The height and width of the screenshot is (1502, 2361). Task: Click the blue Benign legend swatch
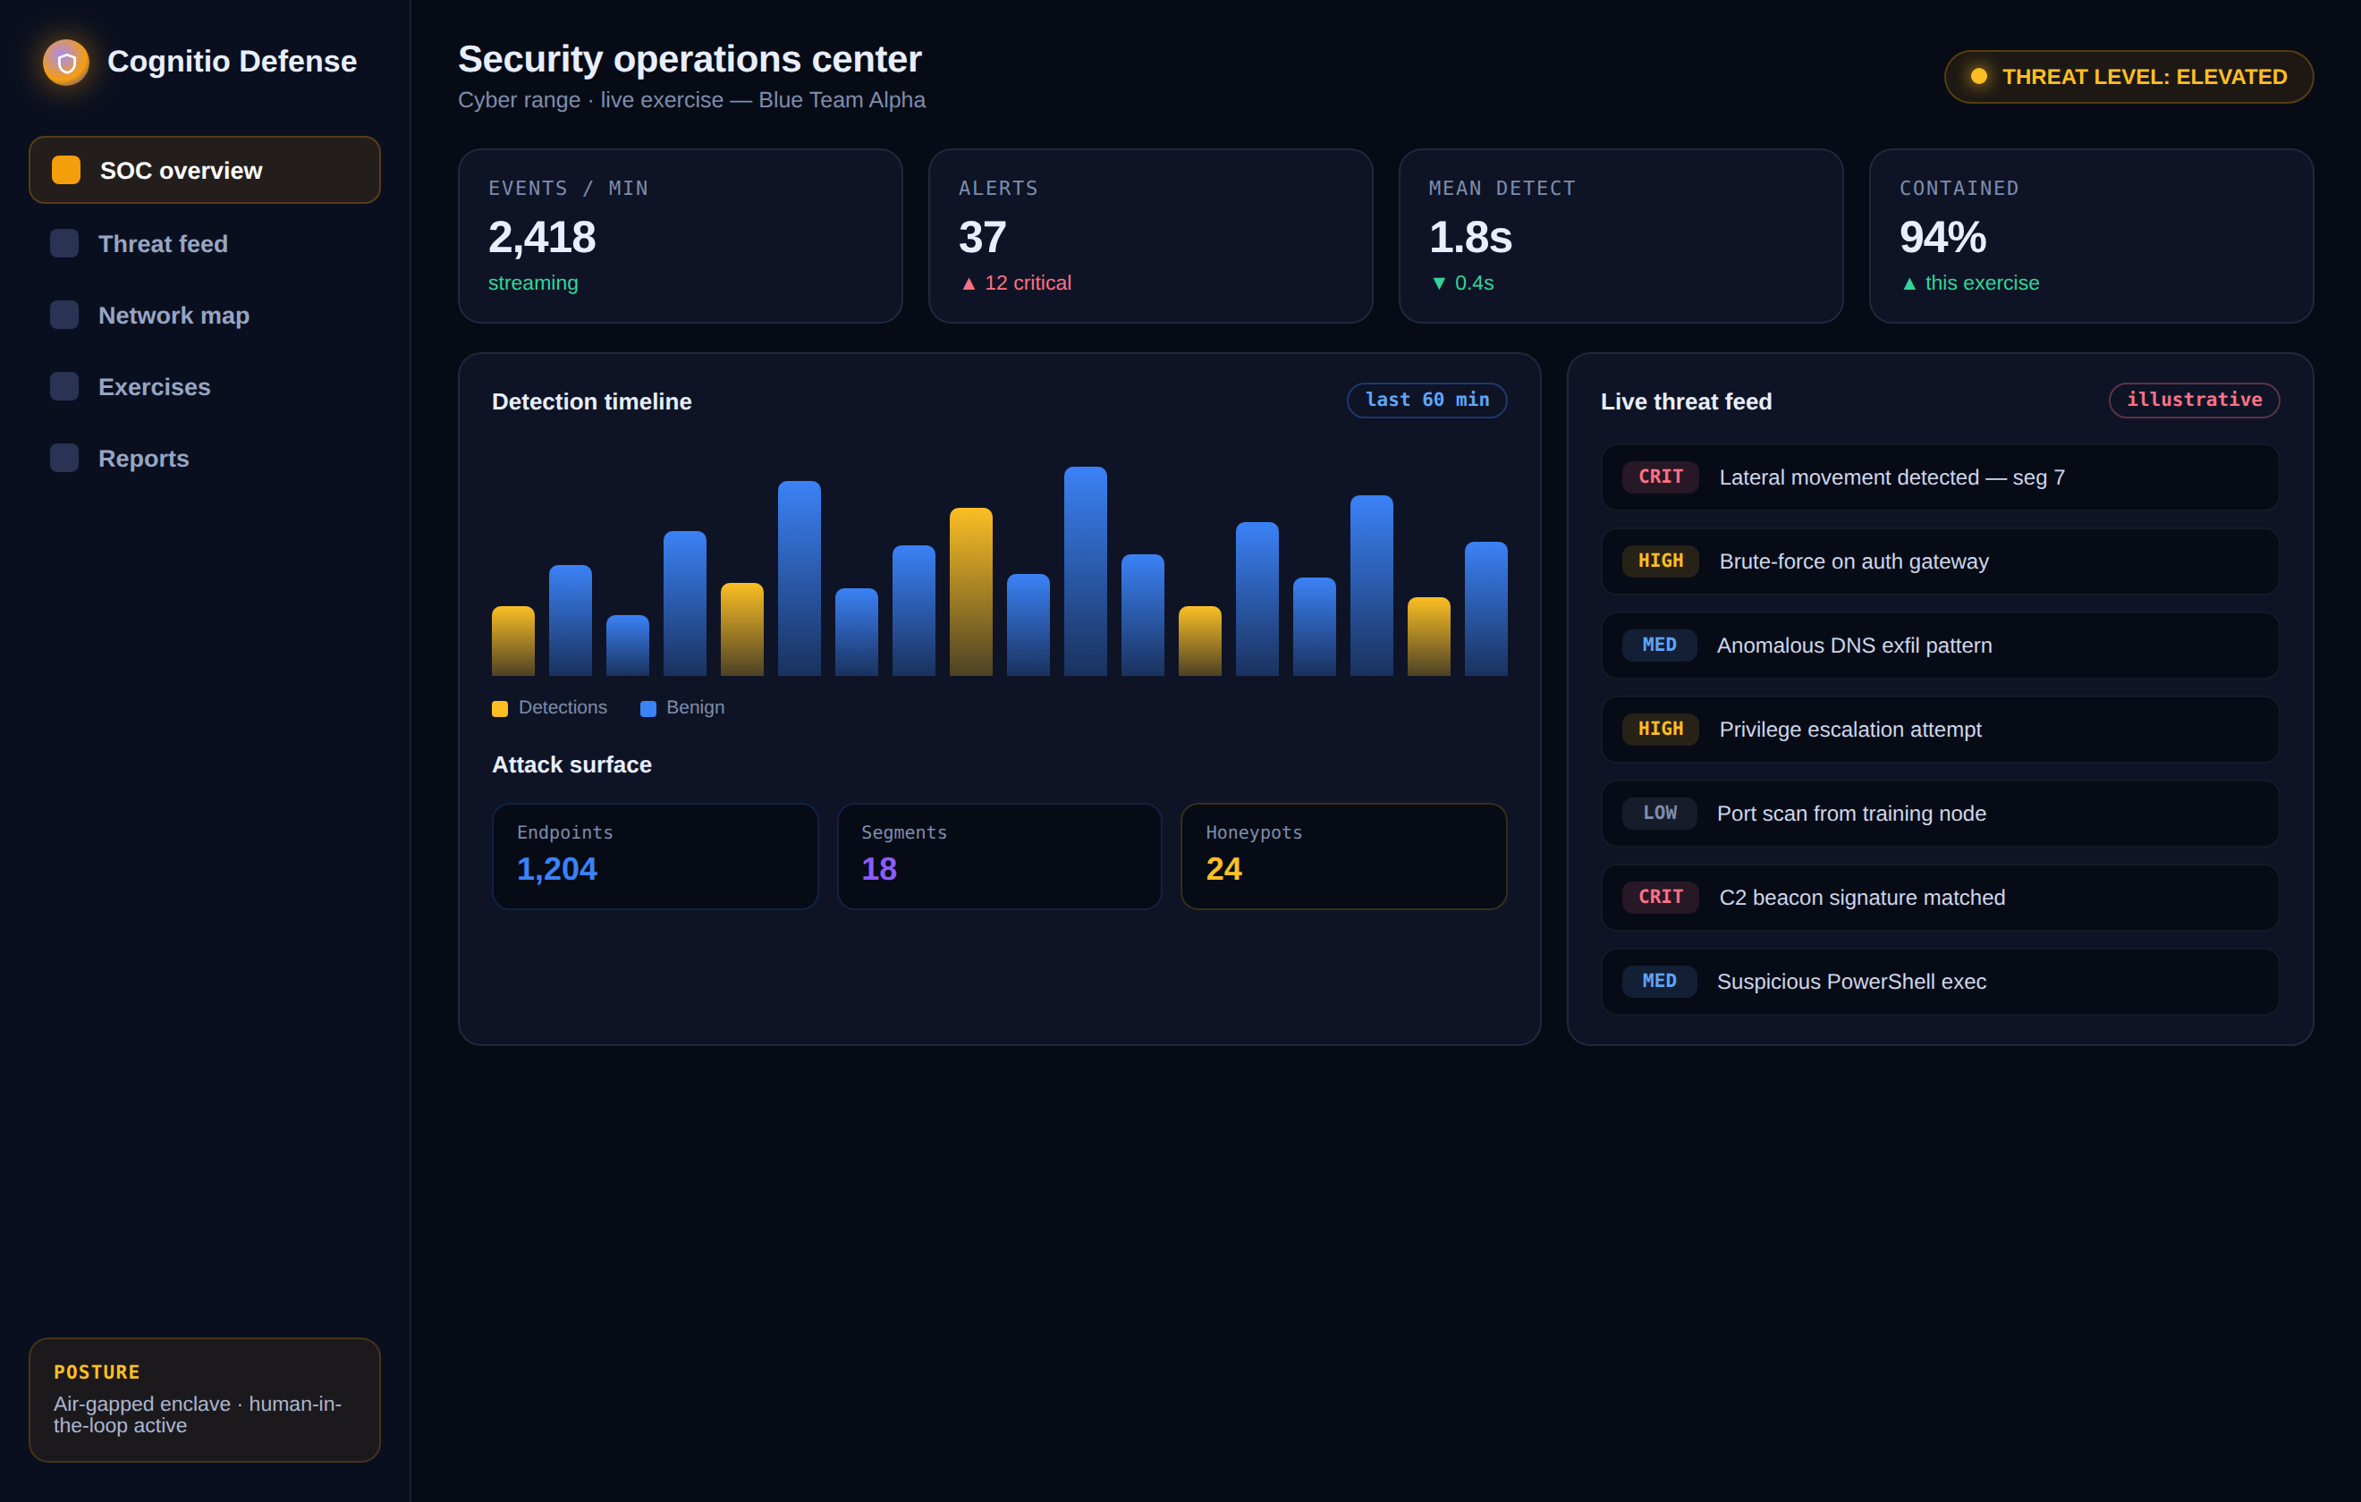point(648,709)
